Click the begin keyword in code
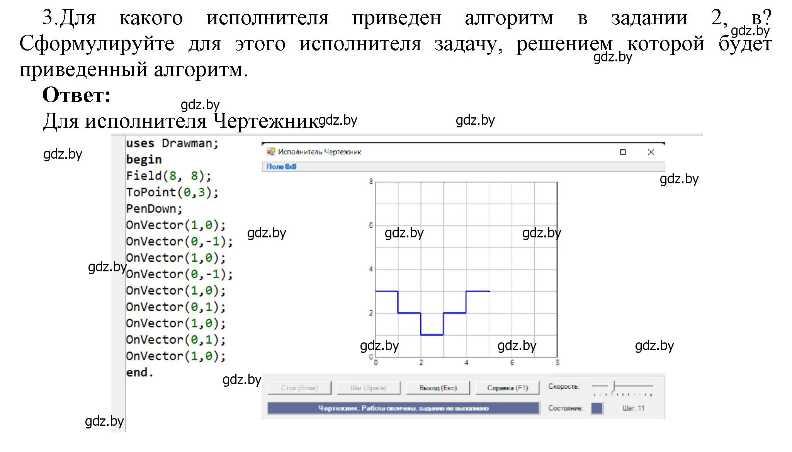This screenshot has width=792, height=452. coord(144,159)
